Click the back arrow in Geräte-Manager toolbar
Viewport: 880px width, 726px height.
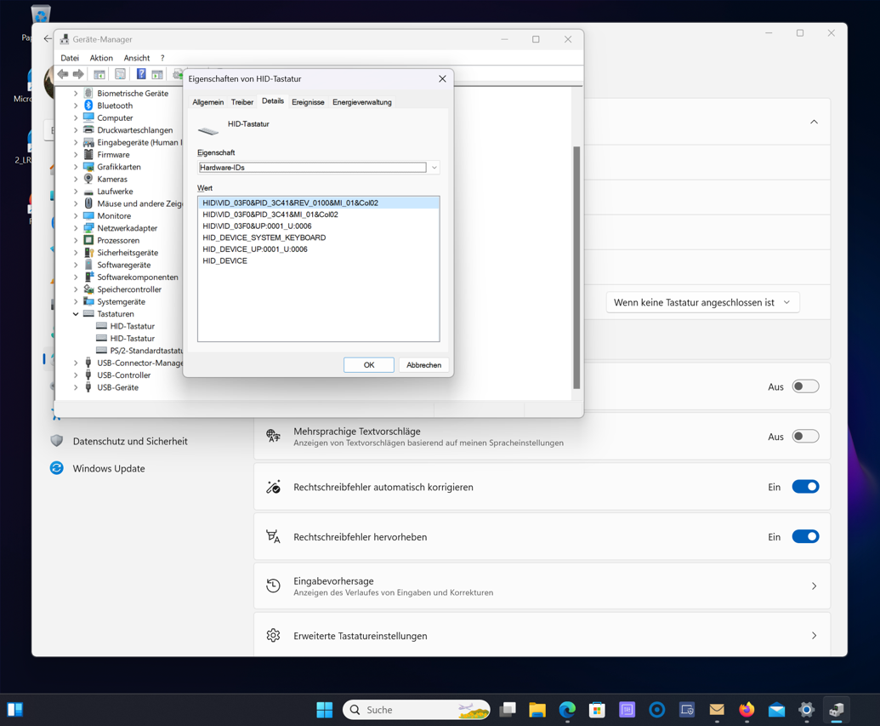(63, 74)
